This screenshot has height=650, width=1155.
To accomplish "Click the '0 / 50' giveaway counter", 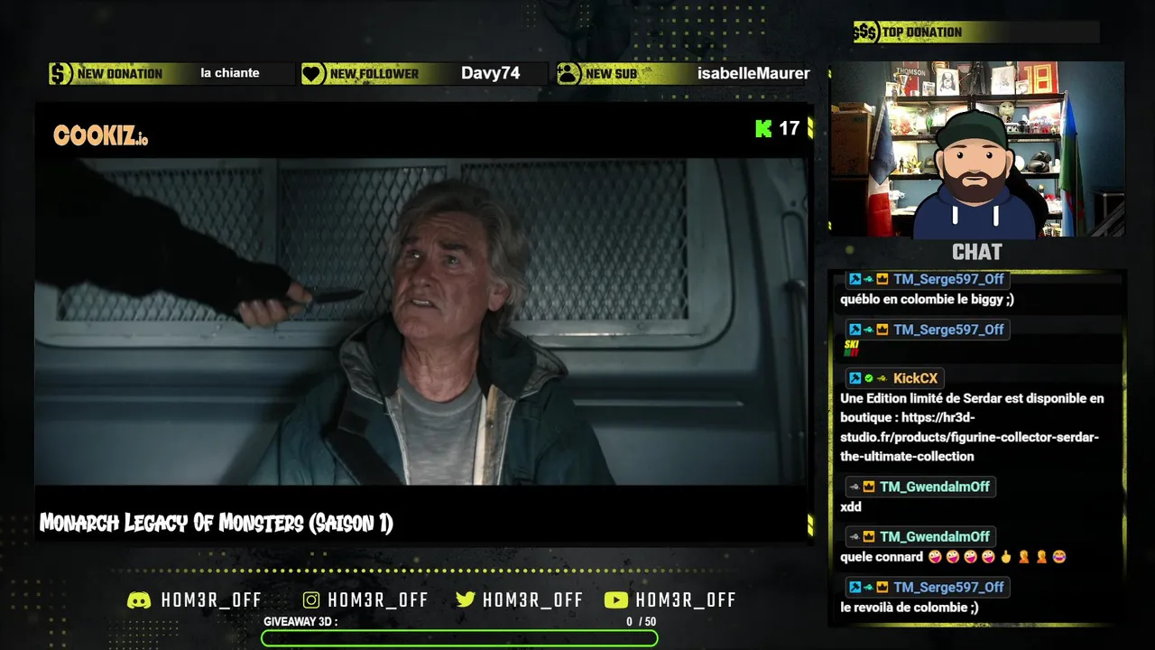I will pyautogui.click(x=642, y=621).
